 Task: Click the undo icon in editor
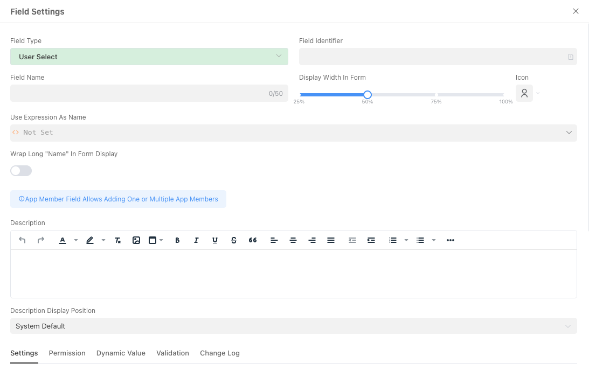tap(22, 240)
